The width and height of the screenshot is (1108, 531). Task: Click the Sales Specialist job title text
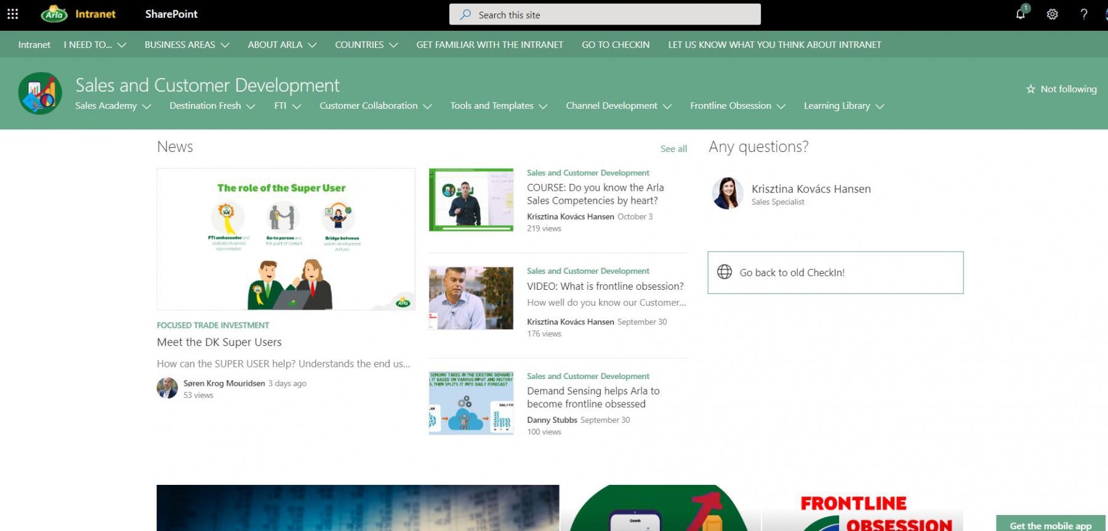(x=777, y=202)
